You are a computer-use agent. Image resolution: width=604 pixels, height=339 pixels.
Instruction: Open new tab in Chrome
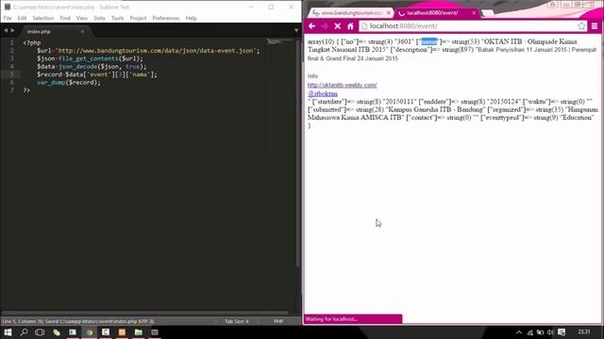click(488, 13)
